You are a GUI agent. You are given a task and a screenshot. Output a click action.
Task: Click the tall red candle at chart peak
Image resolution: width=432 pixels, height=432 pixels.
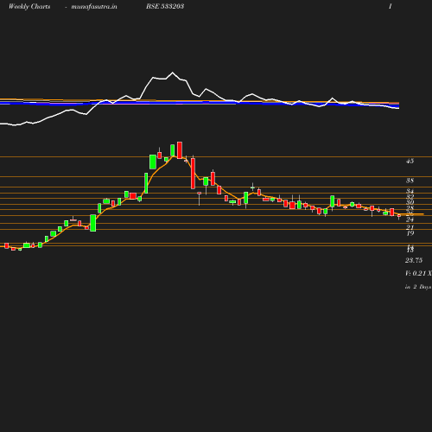tap(180, 150)
